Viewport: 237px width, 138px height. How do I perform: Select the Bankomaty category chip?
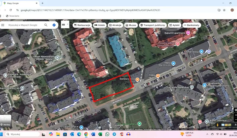pos(192,25)
